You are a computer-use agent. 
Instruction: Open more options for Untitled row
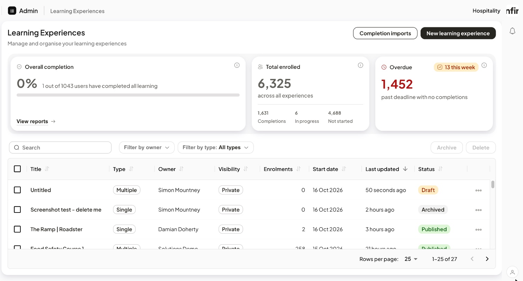[x=478, y=190]
